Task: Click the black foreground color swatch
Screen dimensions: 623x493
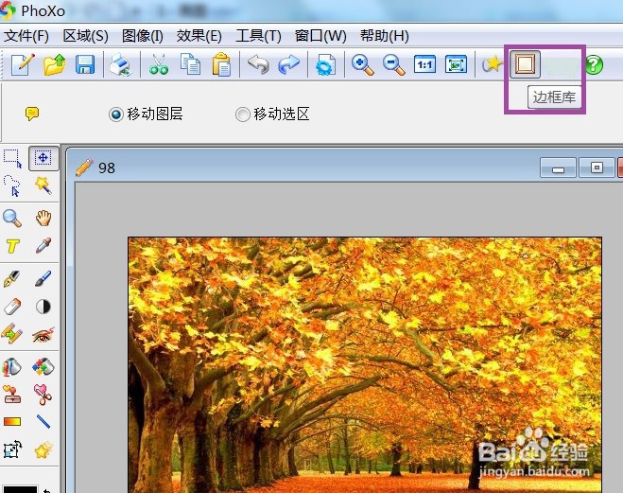Action: pyautogui.click(x=20, y=489)
